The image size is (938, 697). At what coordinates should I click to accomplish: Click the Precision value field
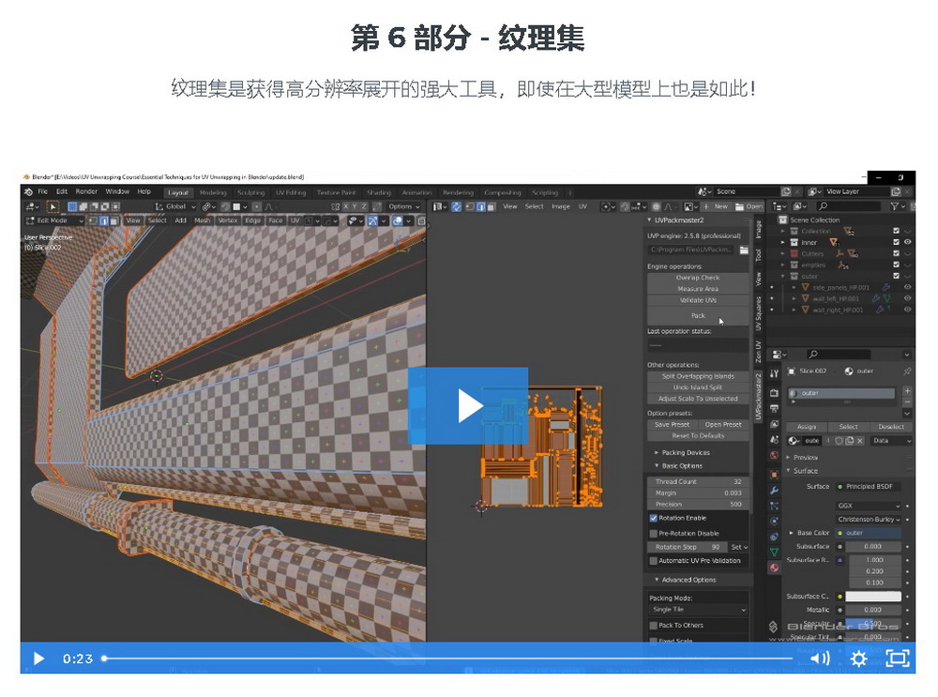tap(698, 505)
